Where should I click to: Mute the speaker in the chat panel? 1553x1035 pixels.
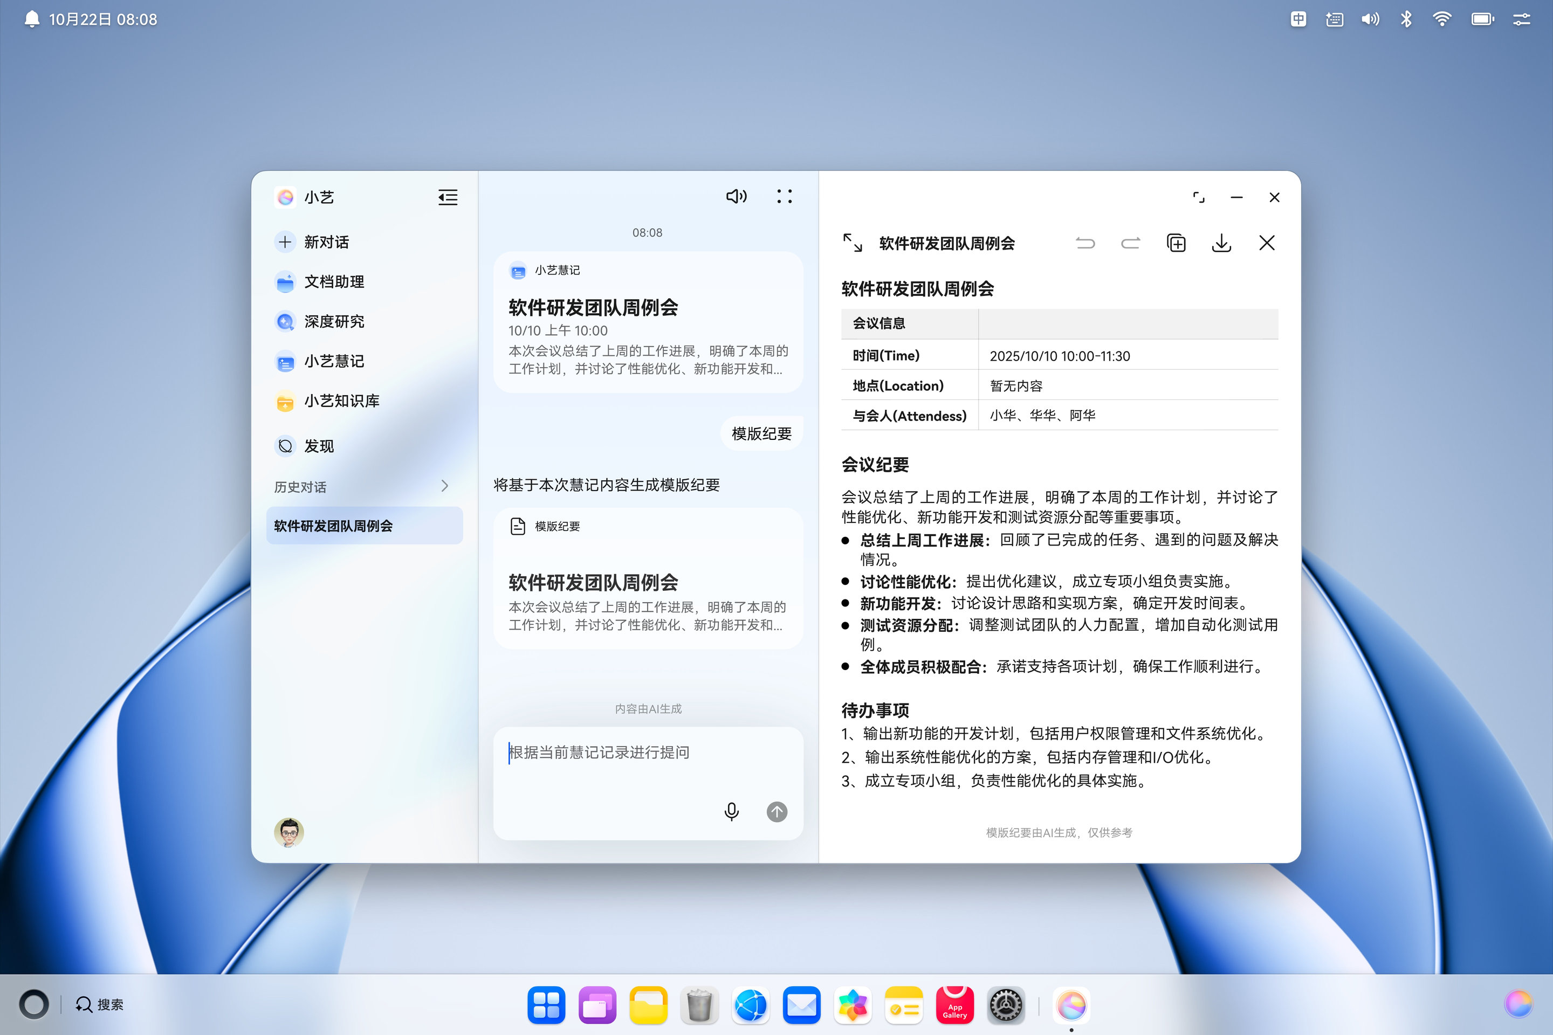click(736, 196)
